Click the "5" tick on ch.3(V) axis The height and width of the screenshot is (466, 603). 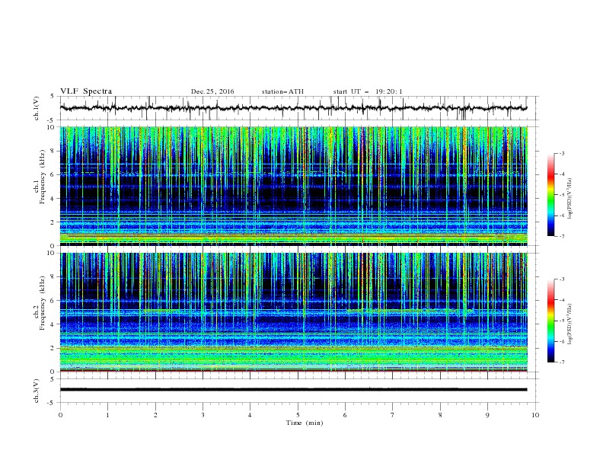pyautogui.click(x=53, y=379)
